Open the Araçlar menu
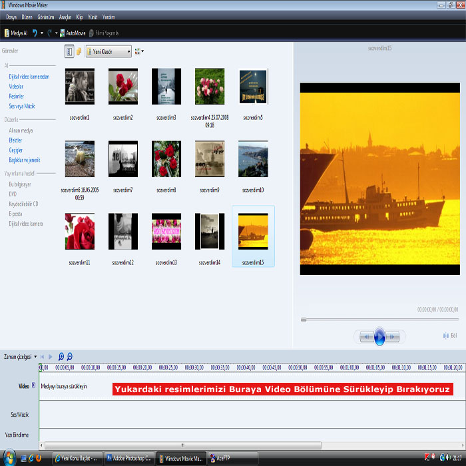 [65, 17]
